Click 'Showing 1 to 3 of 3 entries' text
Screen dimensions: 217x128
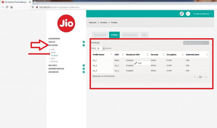click(x=104, y=76)
